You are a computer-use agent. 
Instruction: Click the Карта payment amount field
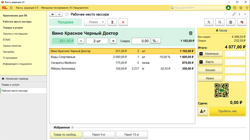pos(235,62)
